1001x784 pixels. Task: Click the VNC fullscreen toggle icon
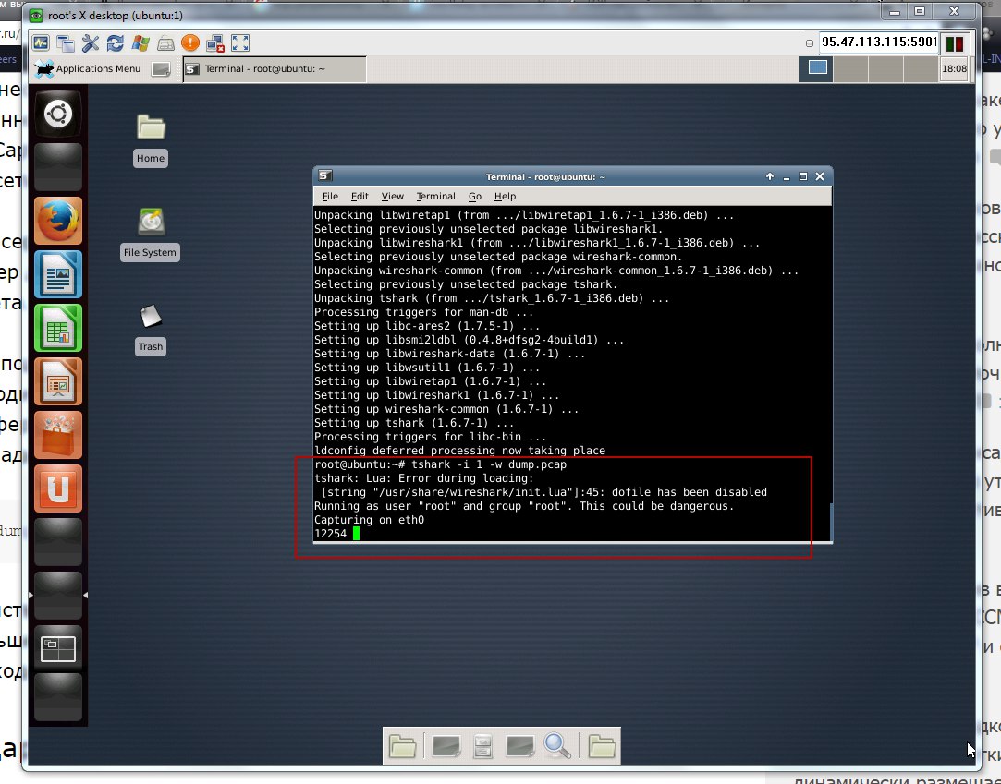click(240, 42)
